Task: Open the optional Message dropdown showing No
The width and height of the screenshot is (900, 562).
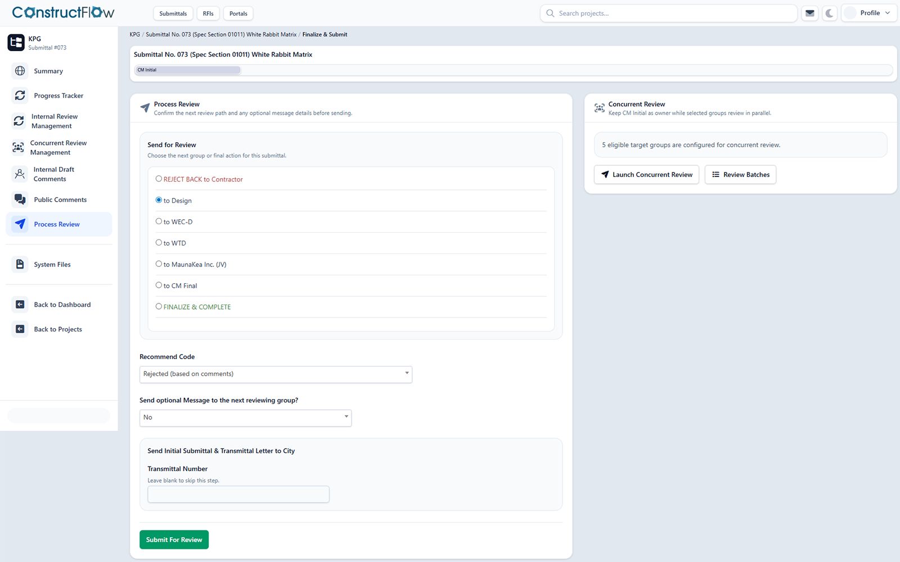Action: (245, 418)
